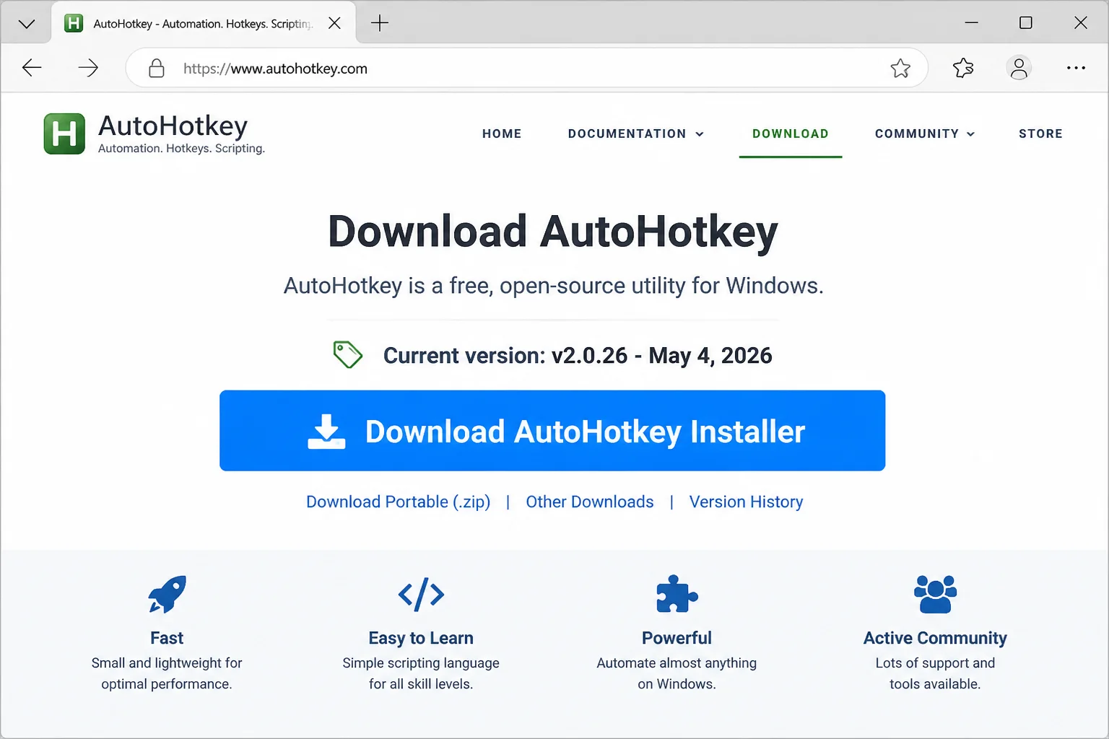Click the AutoHotkey green H logo
This screenshot has height=739, width=1109.
[64, 134]
